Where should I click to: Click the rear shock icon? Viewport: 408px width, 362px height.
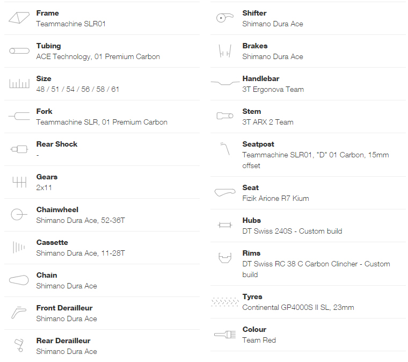click(19, 149)
